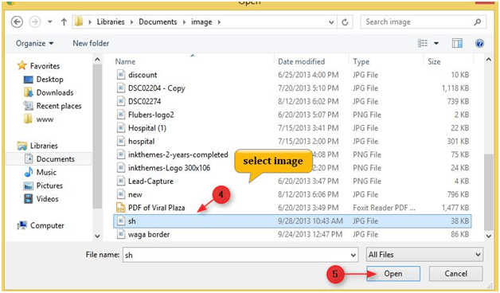Screen dimensions: 500x293
Task: Select Favorites in the navigation pane
Action: [45, 66]
